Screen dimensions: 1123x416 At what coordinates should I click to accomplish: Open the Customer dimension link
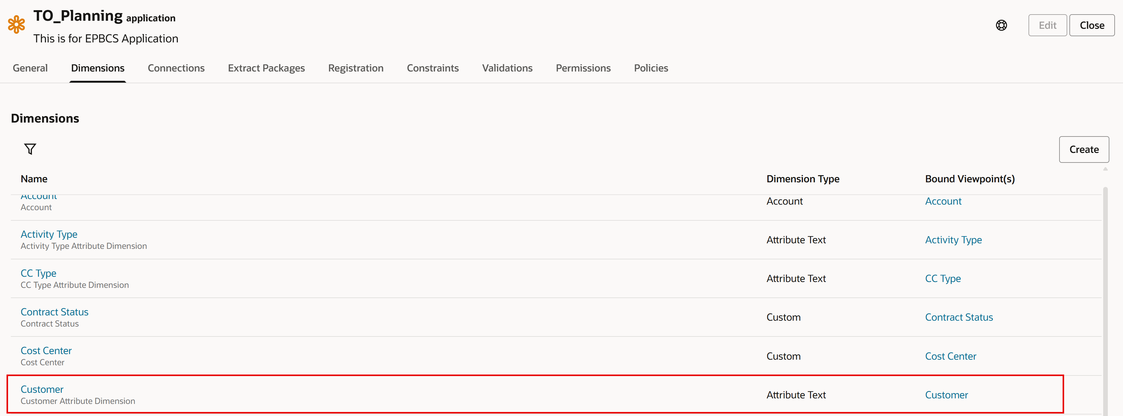pos(42,389)
